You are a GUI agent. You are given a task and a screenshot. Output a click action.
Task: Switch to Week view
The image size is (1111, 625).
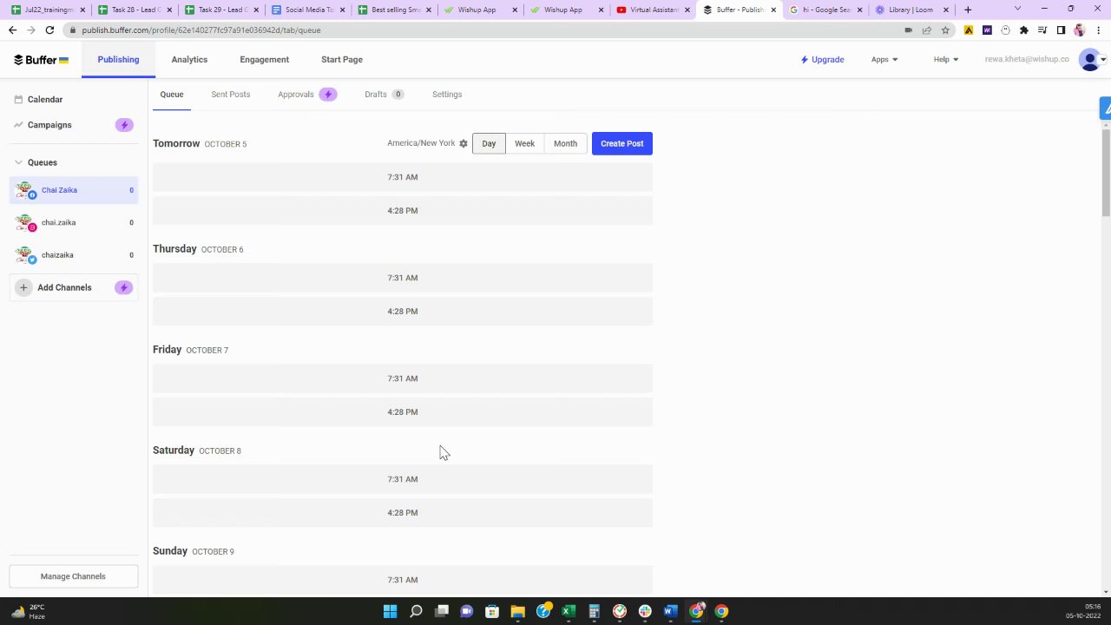click(524, 144)
